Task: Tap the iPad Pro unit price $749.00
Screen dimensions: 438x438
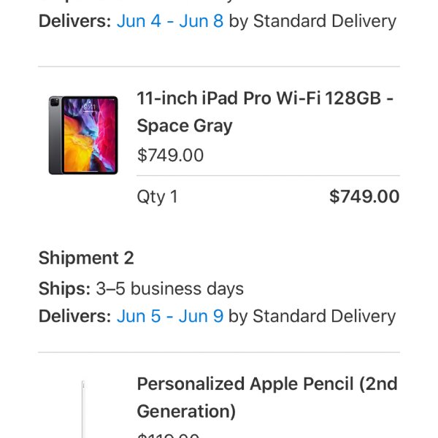Action: (x=170, y=155)
